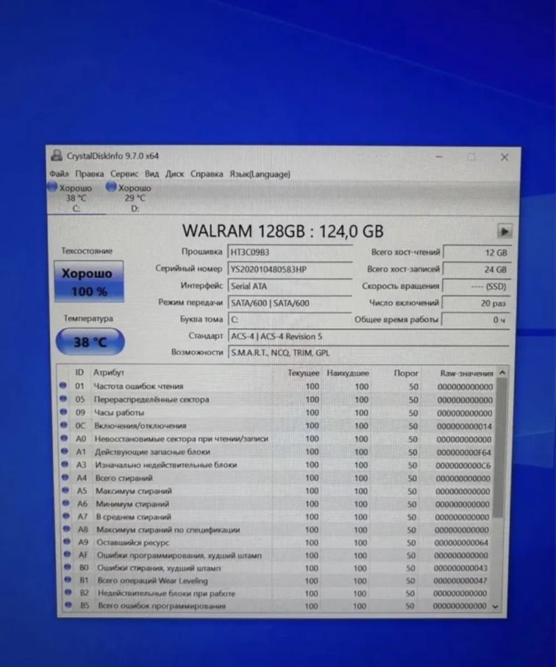Screen dimensions: 556x667
Task: Select the row Перераспределённые сектора
Action: pos(277,400)
